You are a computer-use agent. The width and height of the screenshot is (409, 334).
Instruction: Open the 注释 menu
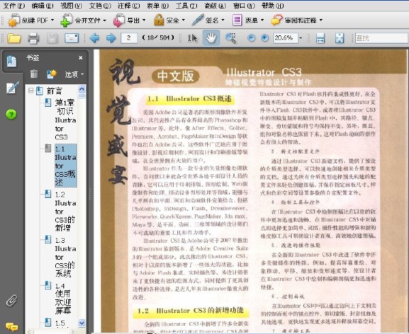pyautogui.click(x=129, y=5)
